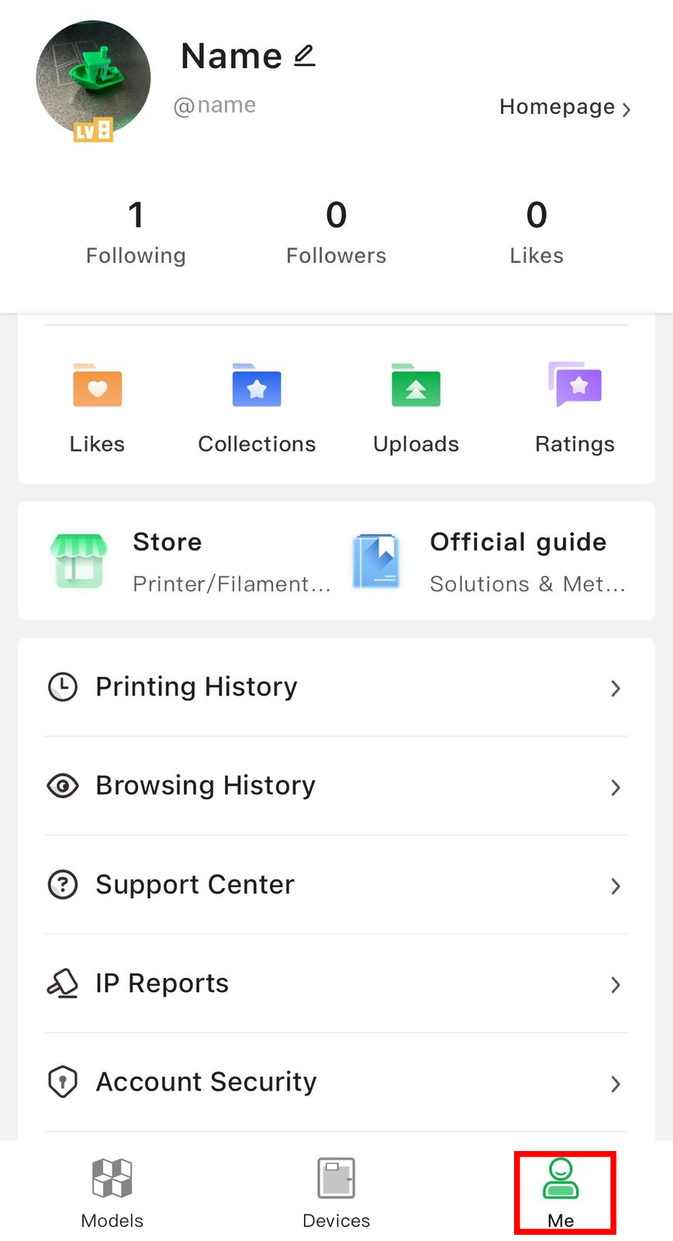Open the Uploads folder icon

tap(416, 385)
